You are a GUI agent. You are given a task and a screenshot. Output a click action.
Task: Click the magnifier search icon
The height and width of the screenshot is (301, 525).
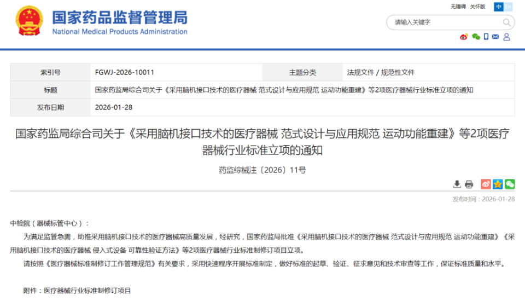506,22
